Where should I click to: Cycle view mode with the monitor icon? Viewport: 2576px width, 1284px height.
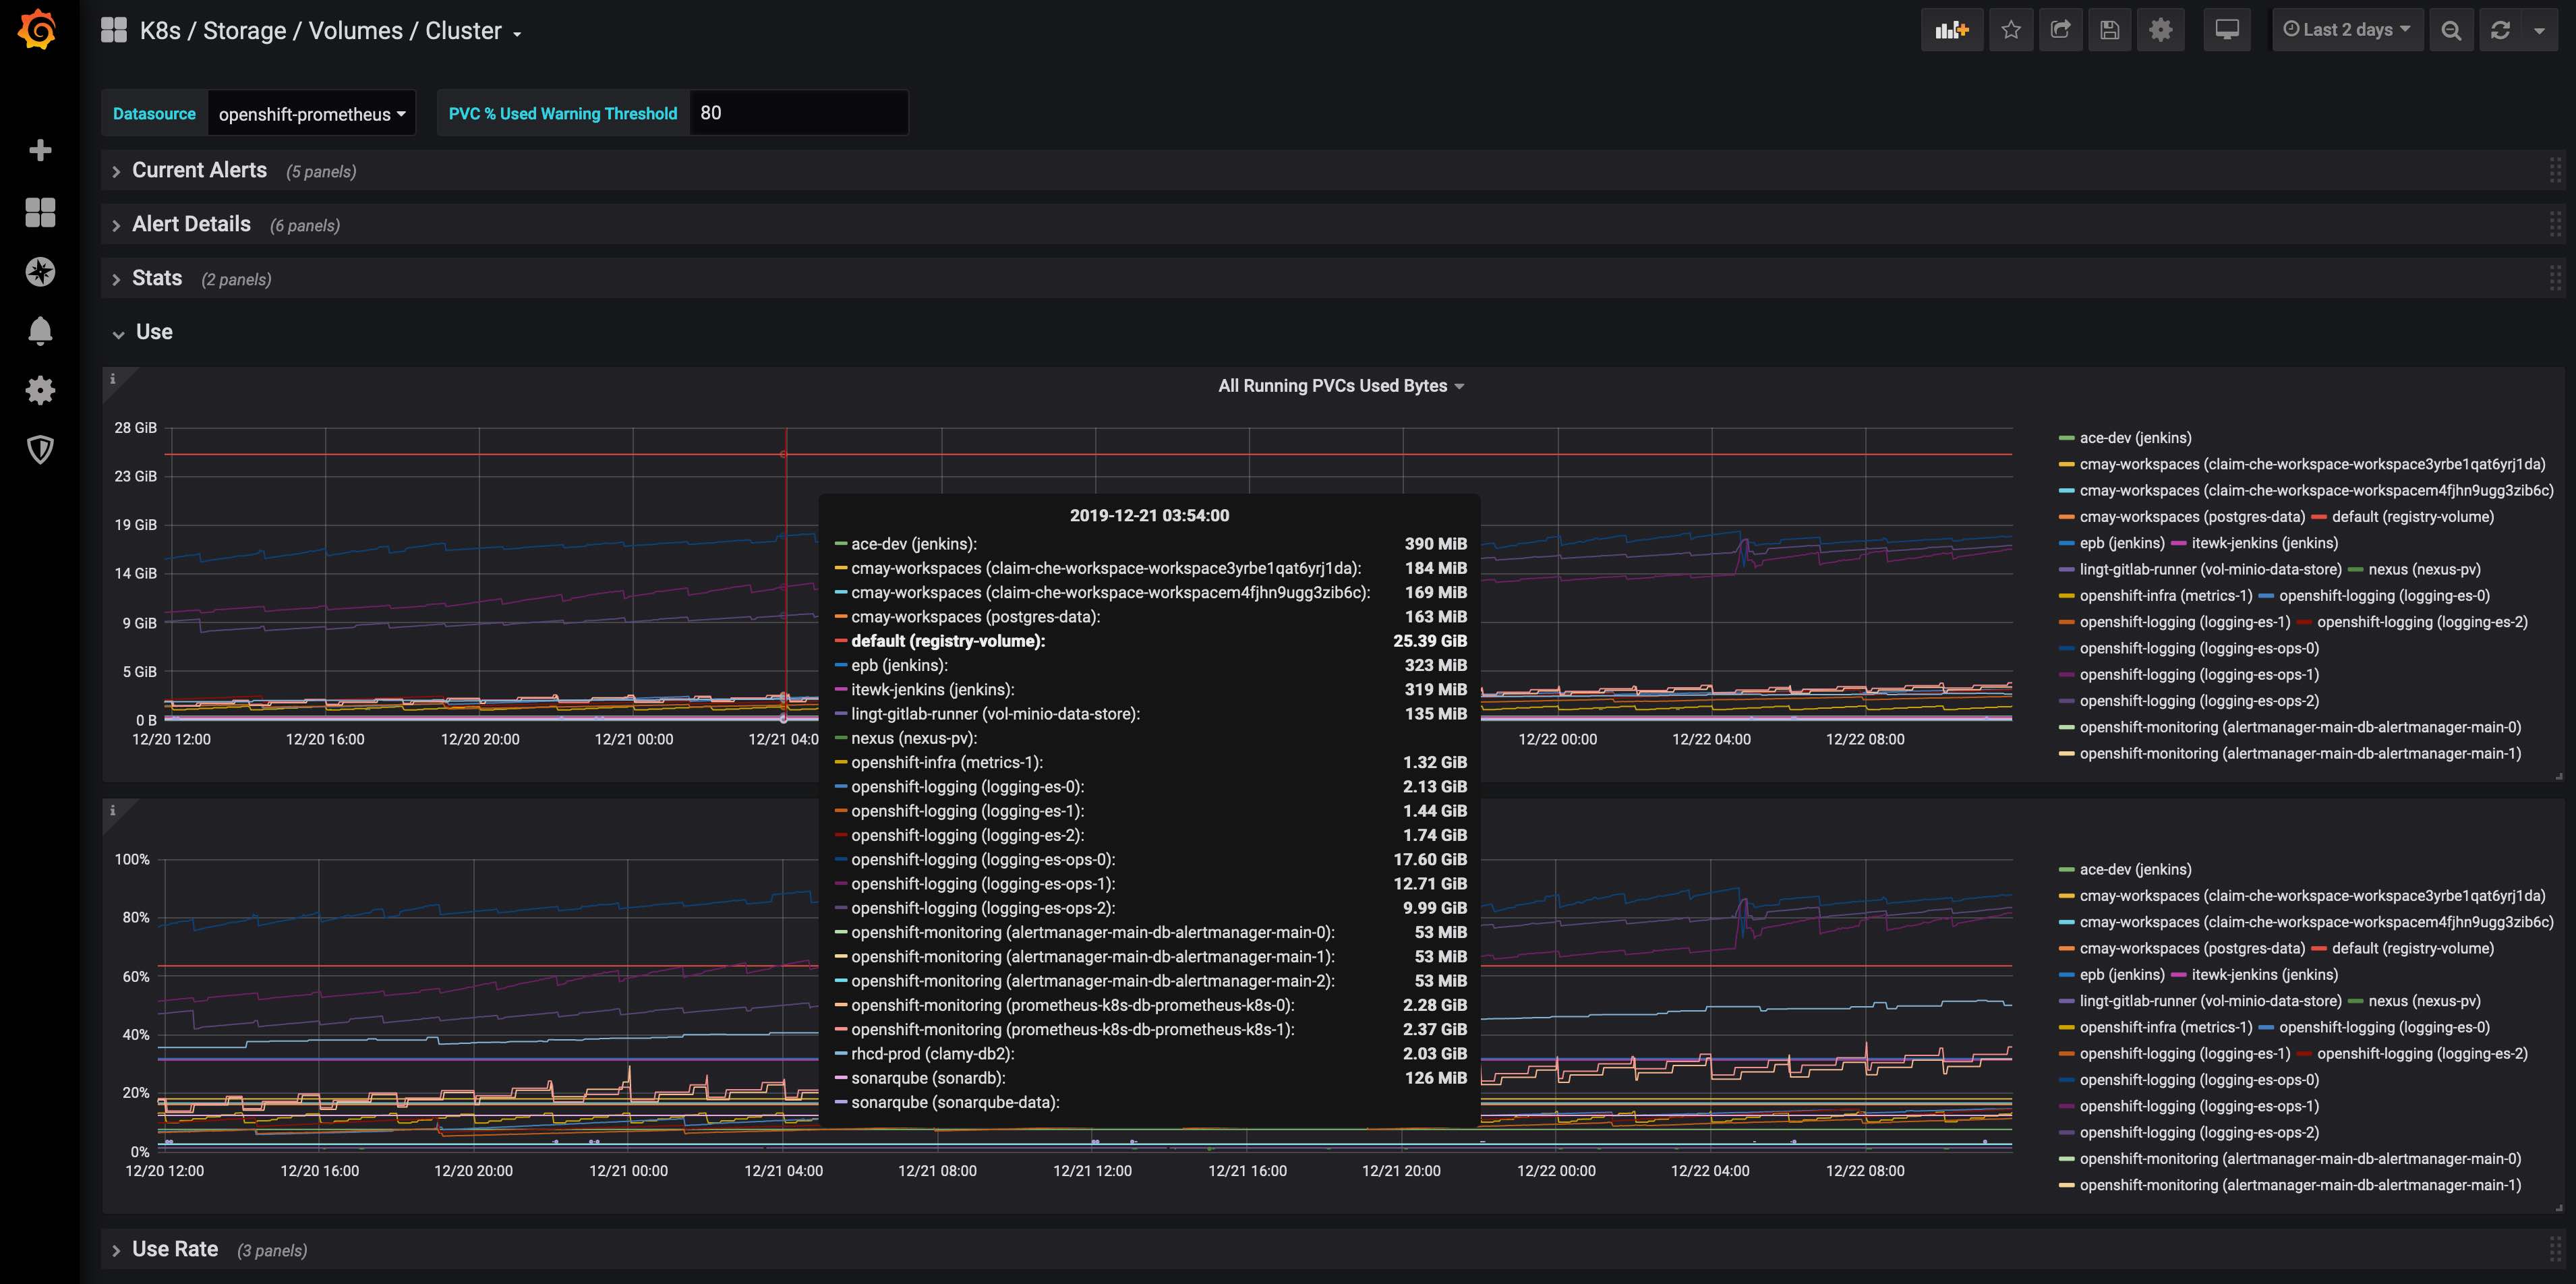point(2227,30)
